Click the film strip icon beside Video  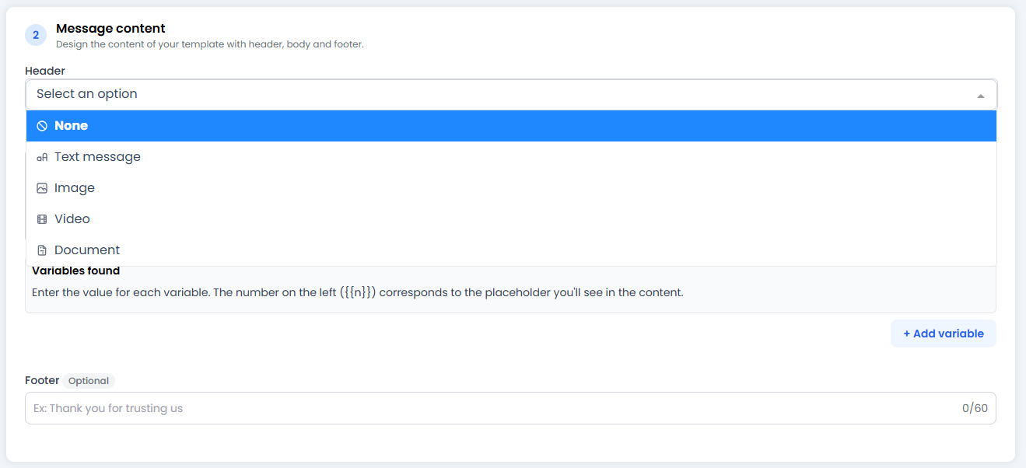[x=41, y=218]
